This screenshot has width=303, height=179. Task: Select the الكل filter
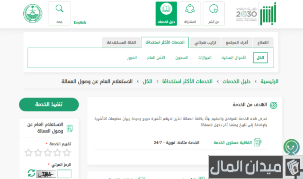pos(260,58)
